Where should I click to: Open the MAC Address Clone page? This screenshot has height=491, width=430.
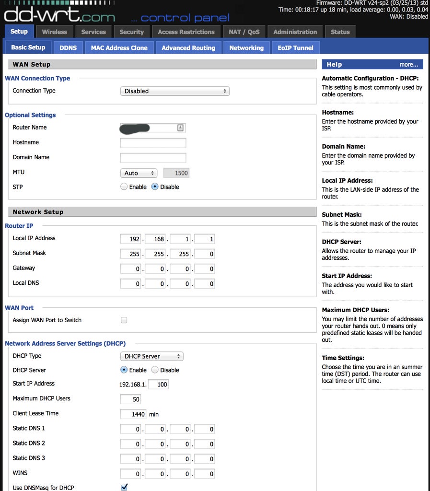pos(119,47)
